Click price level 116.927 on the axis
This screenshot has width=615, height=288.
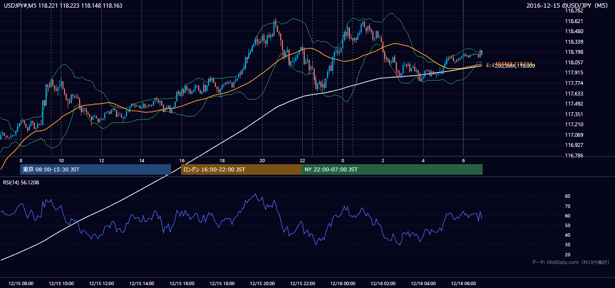[574, 145]
